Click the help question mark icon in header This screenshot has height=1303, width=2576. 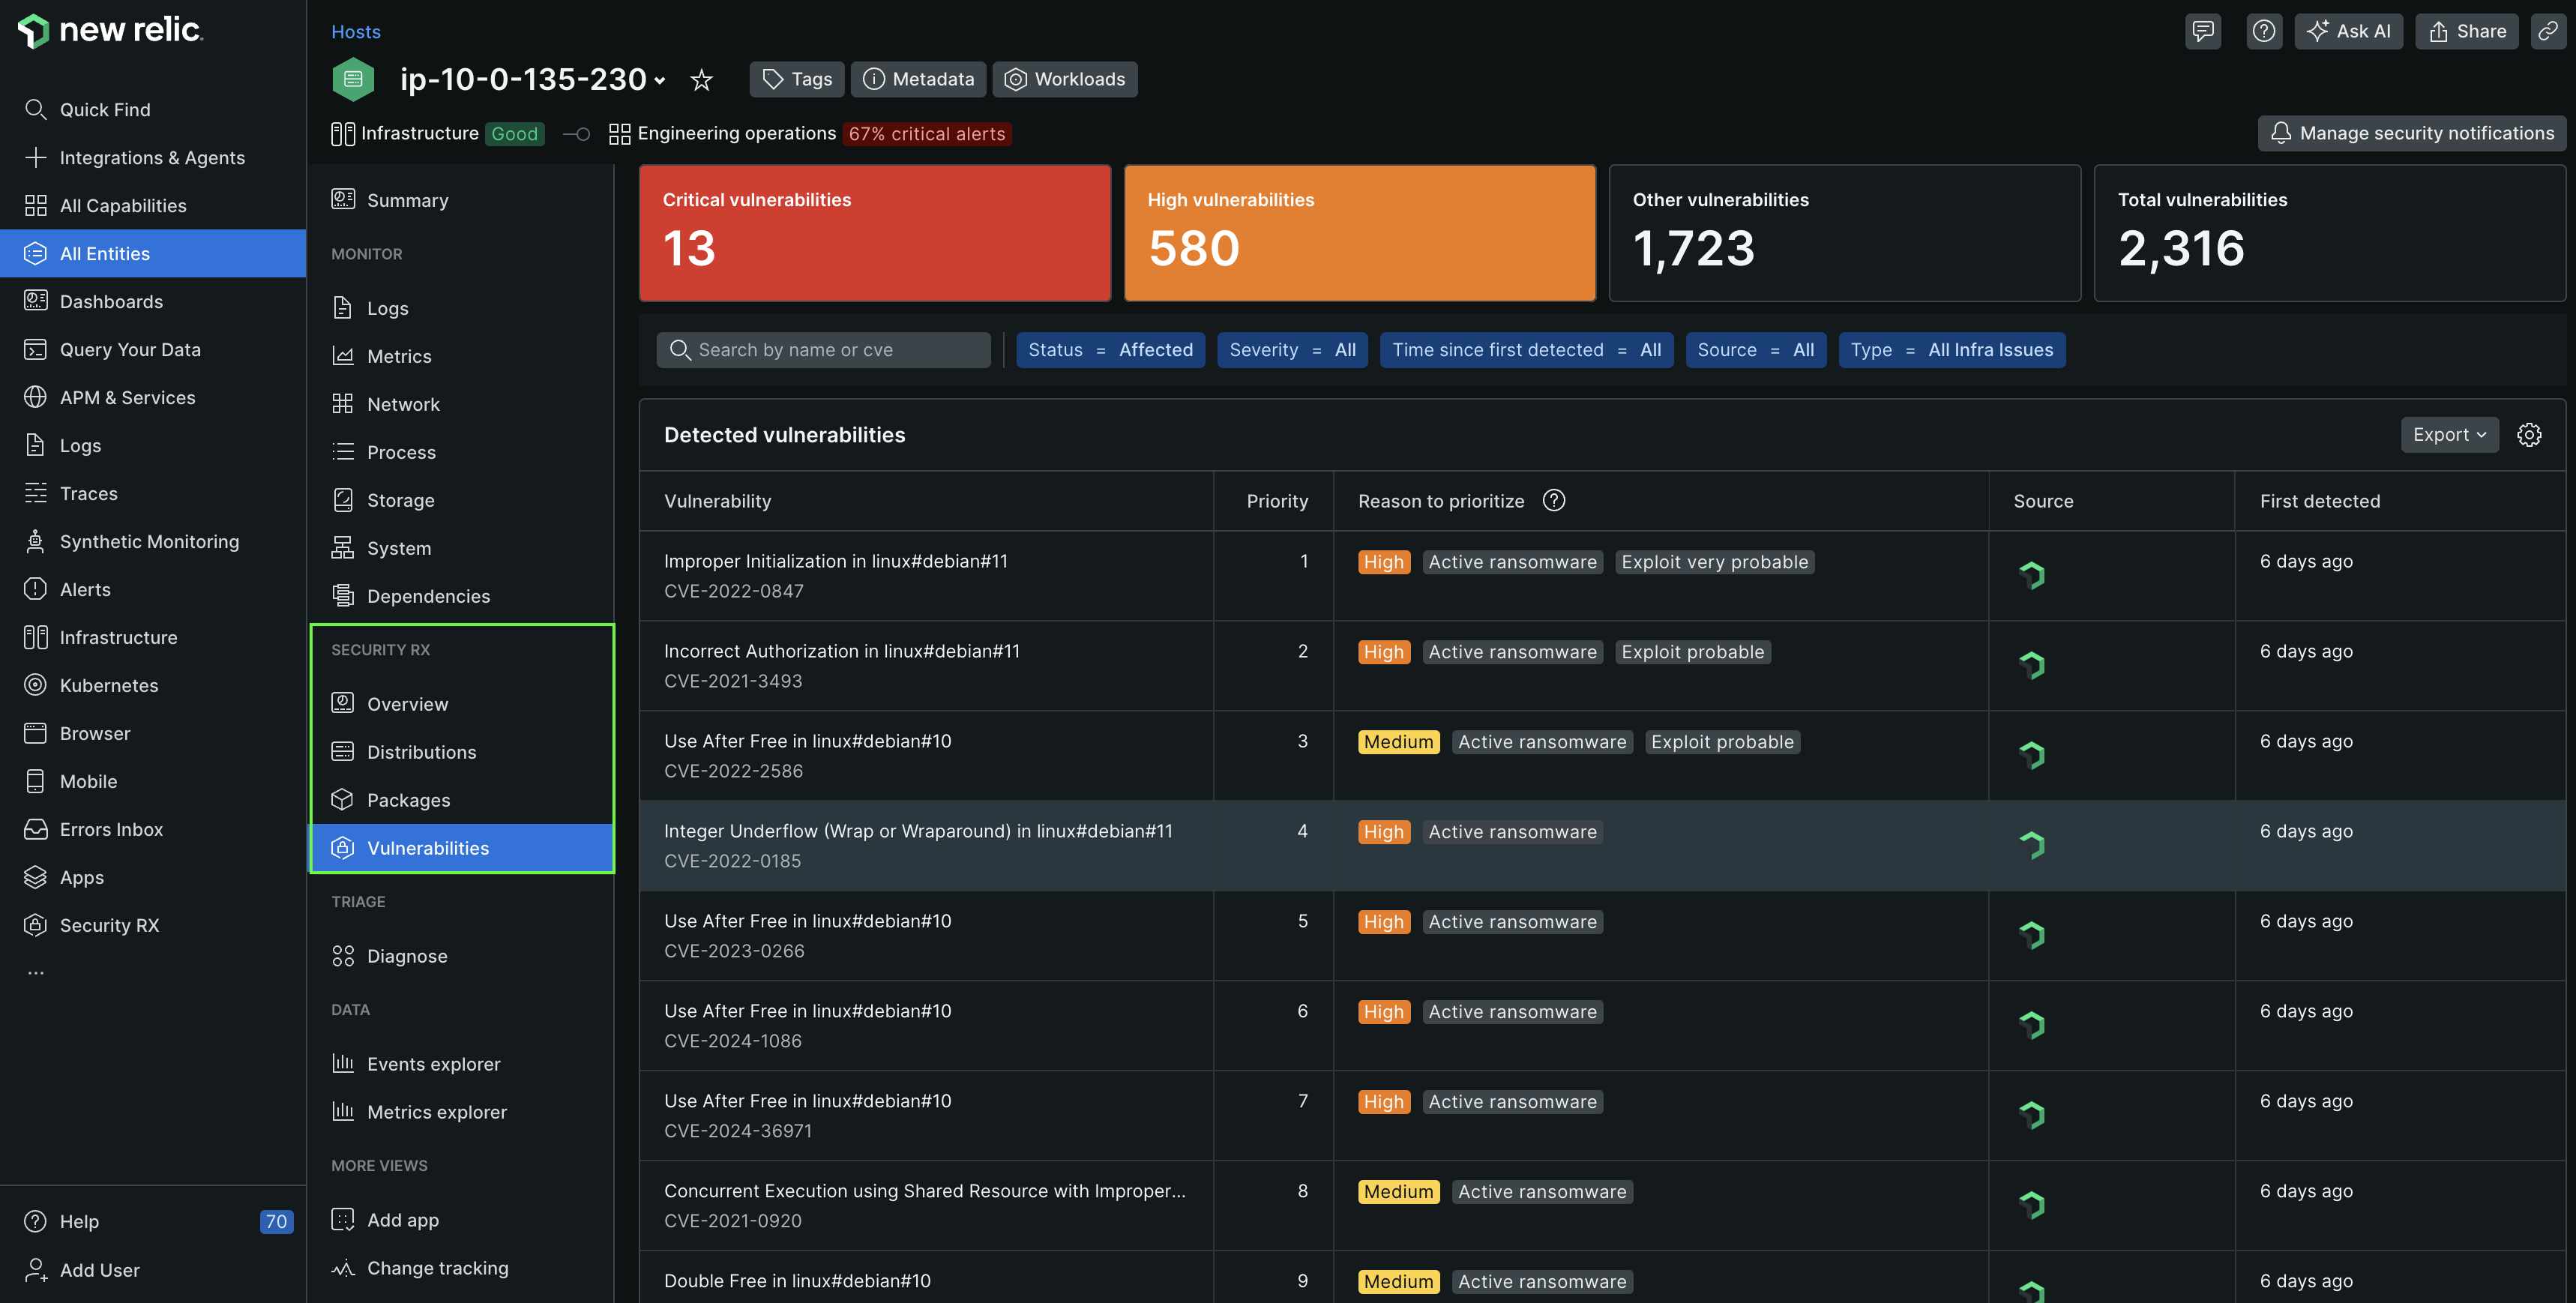2264,31
